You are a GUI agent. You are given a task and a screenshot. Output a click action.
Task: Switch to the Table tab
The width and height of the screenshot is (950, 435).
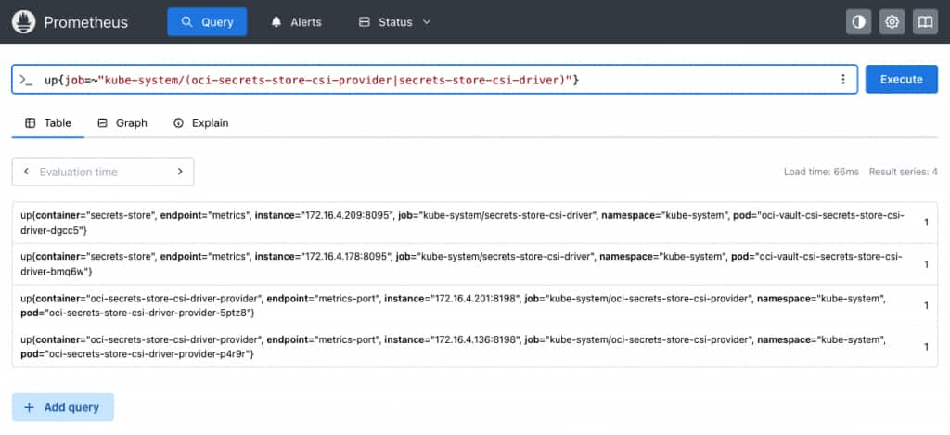[x=48, y=123]
